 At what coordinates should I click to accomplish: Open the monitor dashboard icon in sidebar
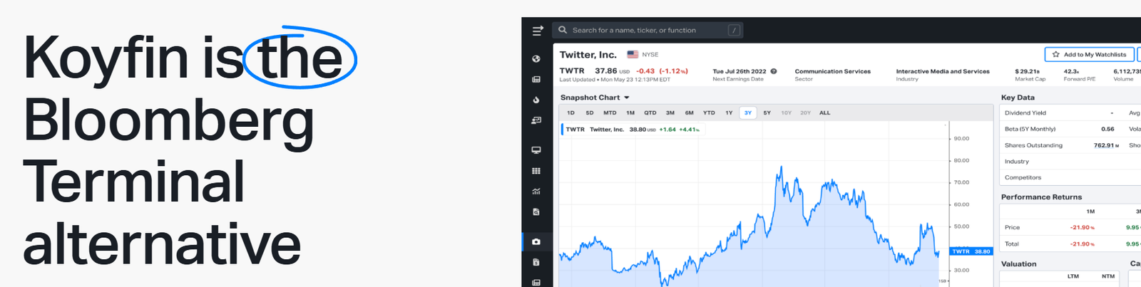[x=536, y=150]
